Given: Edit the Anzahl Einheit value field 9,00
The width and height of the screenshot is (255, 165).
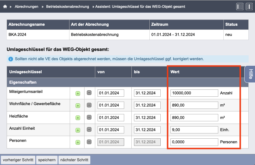Looking at the screenshot, I should [194, 130].
